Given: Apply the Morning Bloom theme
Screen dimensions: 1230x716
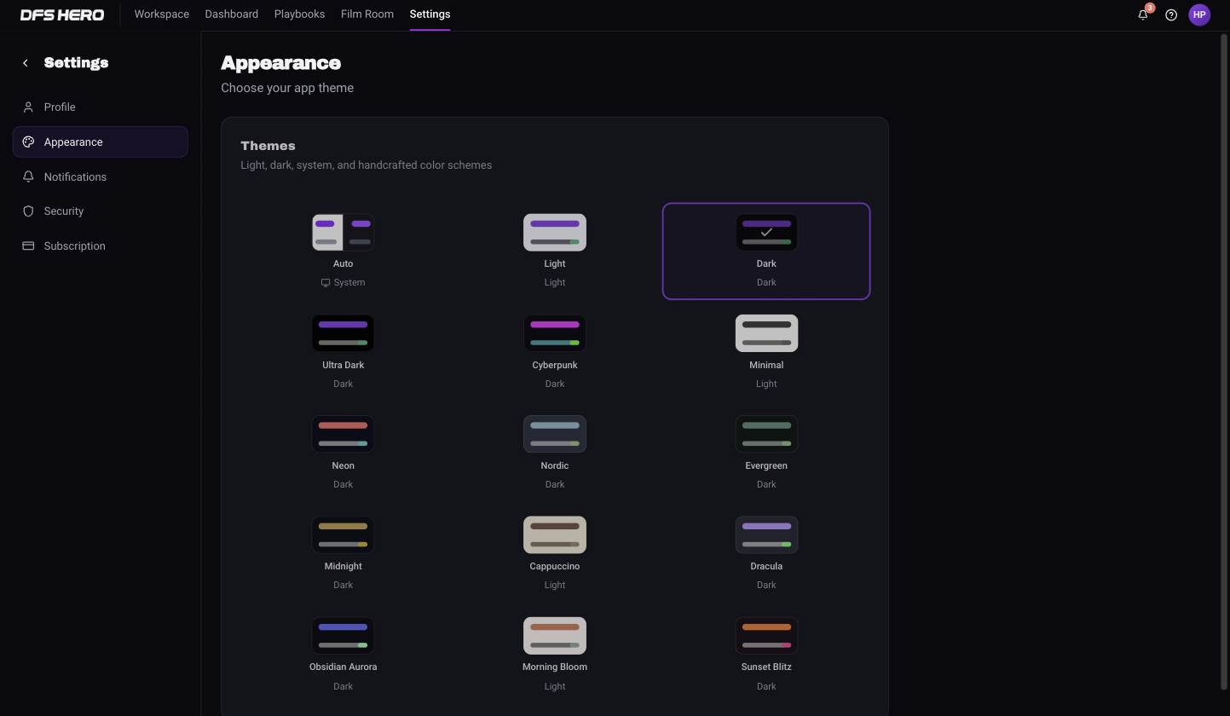Looking at the screenshot, I should (x=555, y=655).
